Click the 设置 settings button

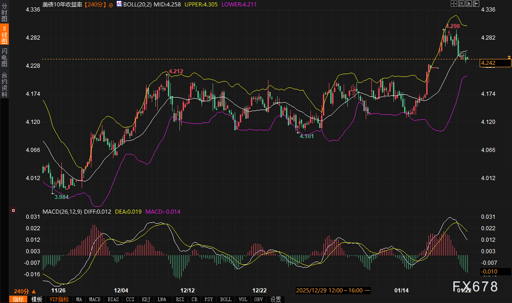tap(275, 299)
